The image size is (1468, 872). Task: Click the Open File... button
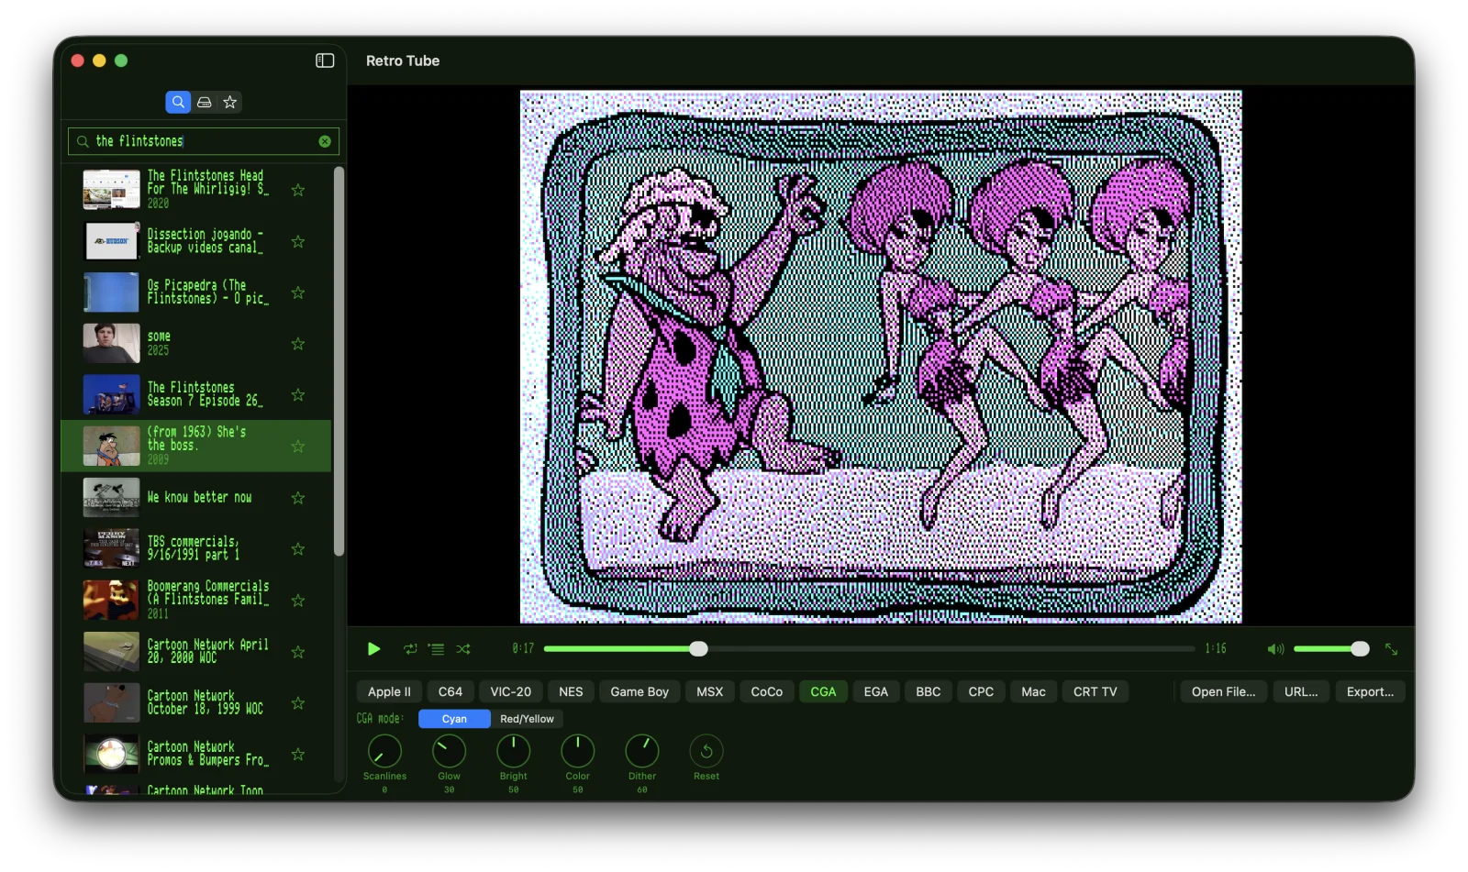pyautogui.click(x=1224, y=691)
